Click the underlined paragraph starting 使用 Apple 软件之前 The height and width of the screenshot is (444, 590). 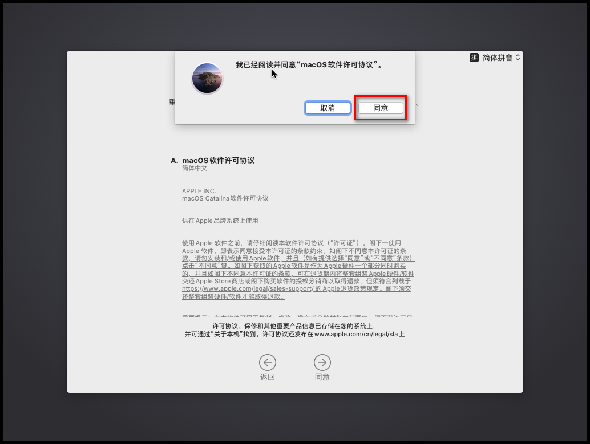click(298, 270)
